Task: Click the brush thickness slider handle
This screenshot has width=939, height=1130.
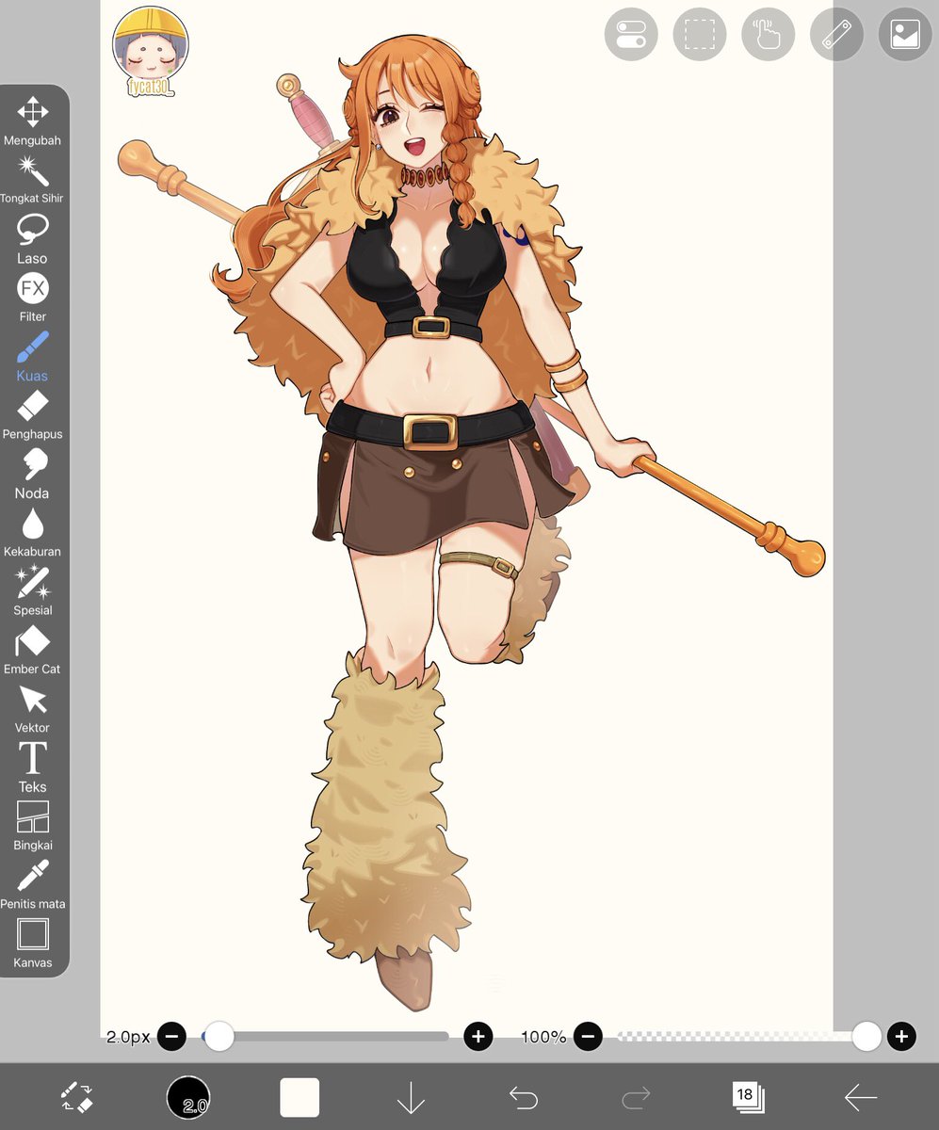Action: tap(219, 1037)
